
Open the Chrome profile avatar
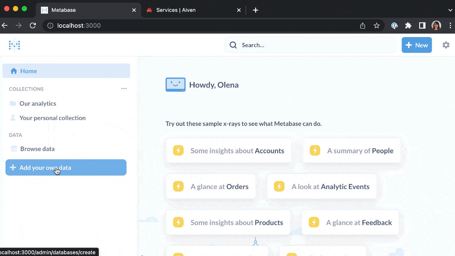(x=436, y=26)
